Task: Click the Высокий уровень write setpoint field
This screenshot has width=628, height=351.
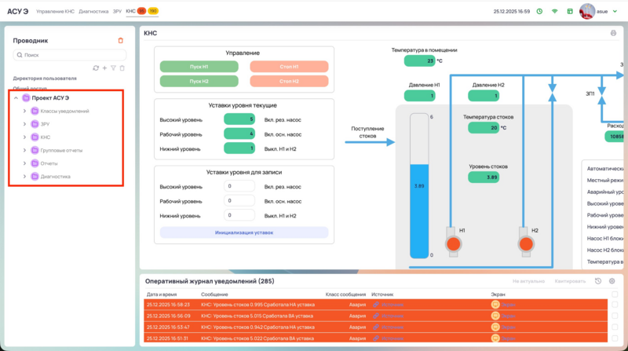Action: [240, 186]
